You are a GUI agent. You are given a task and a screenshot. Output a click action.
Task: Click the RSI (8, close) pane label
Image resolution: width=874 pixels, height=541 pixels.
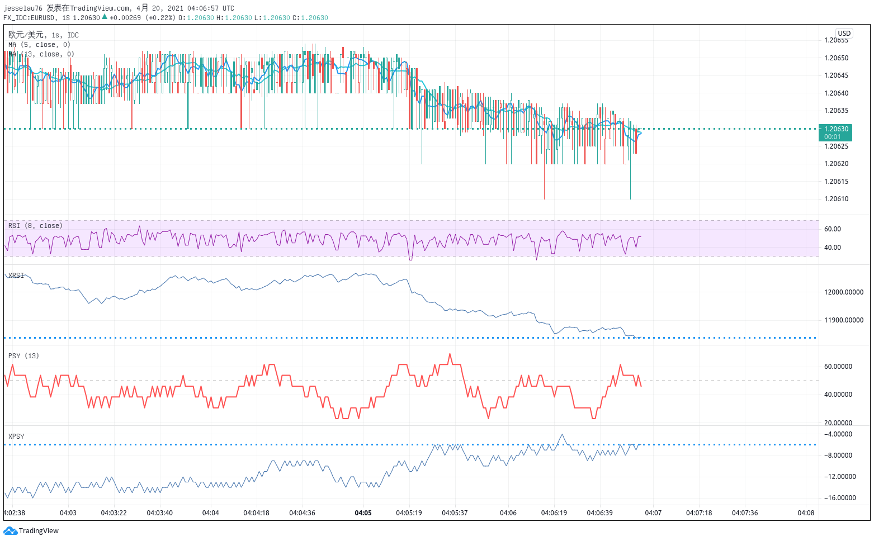coord(35,226)
